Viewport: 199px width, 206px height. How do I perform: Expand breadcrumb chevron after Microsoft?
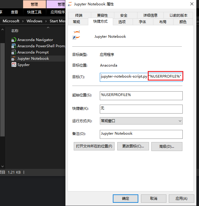23,21
